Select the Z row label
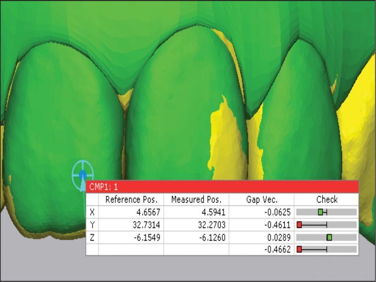The height and width of the screenshot is (282, 376). pyautogui.click(x=92, y=237)
